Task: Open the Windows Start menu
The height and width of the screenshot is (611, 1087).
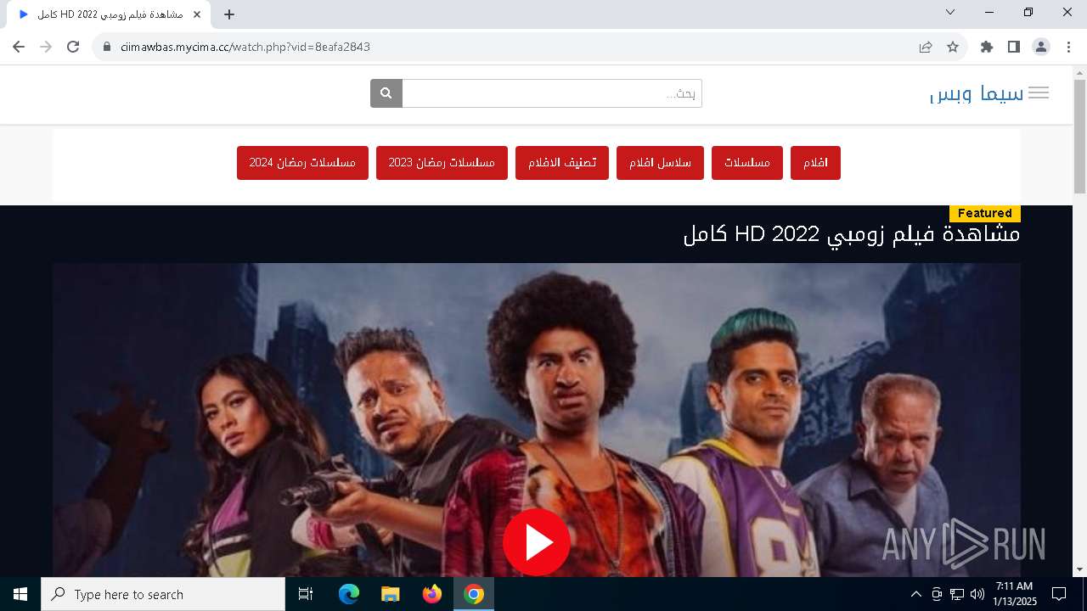Action: (20, 594)
